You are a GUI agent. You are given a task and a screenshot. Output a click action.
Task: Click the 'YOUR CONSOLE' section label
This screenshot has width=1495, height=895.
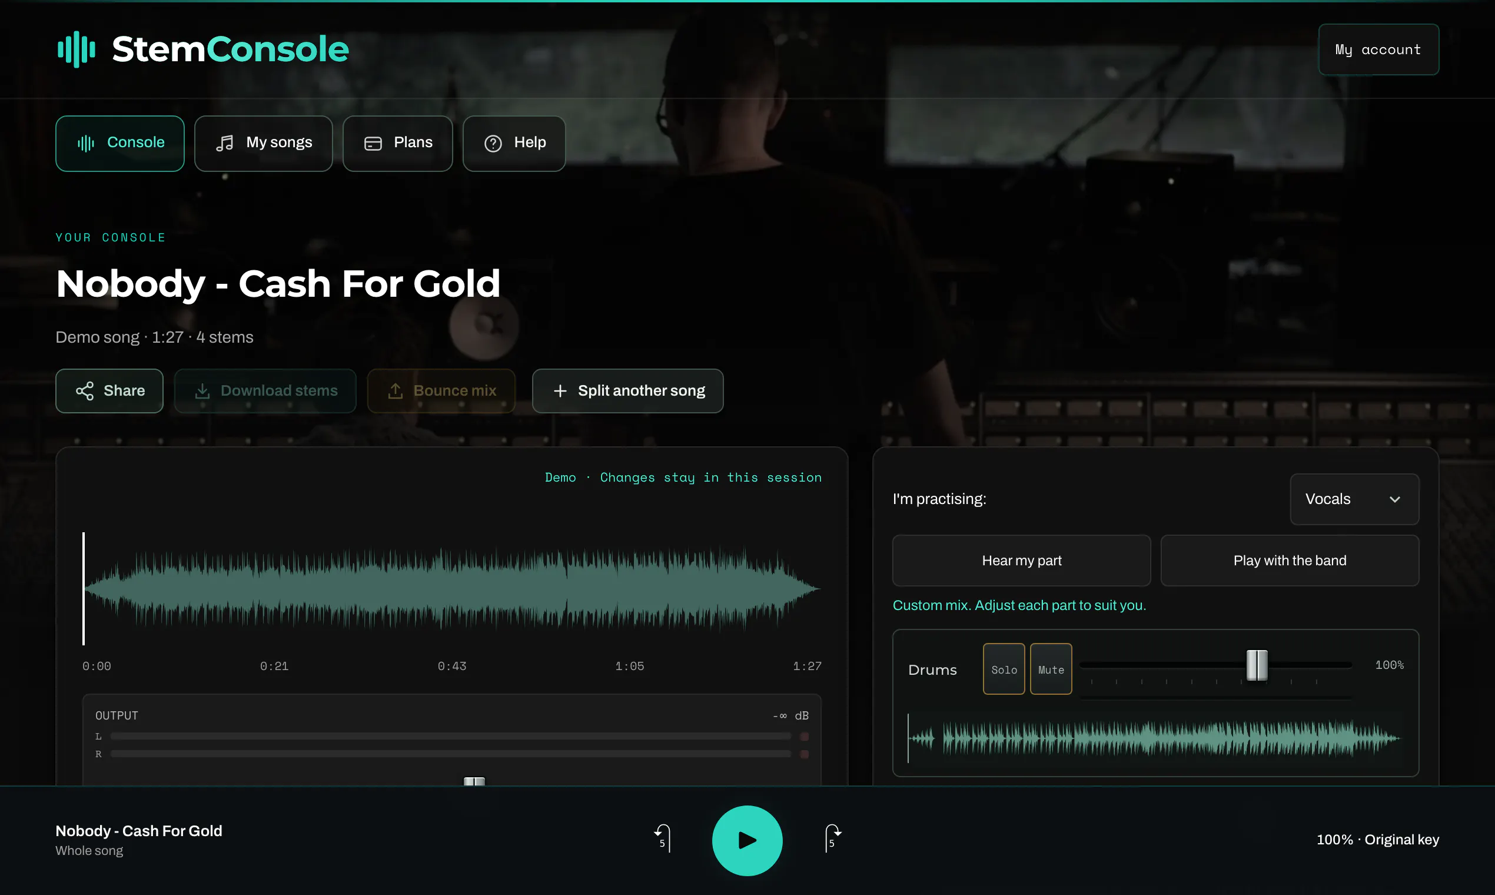click(x=110, y=238)
